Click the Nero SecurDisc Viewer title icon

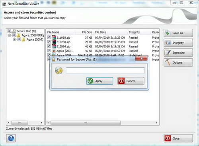(4, 4)
